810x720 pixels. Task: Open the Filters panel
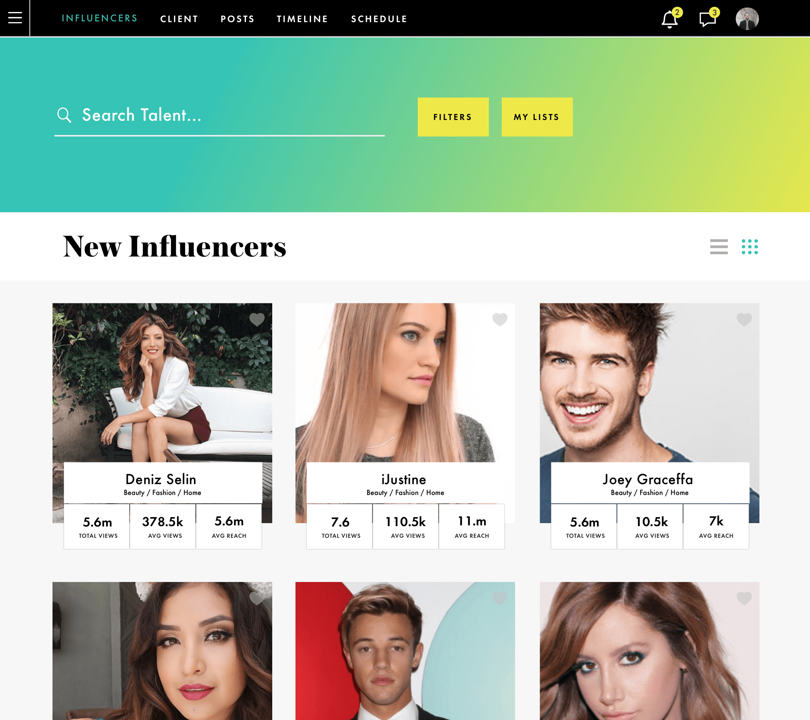click(453, 117)
